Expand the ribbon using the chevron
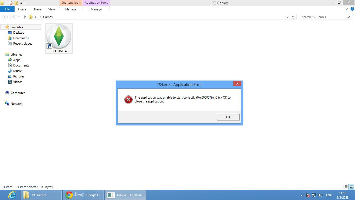The image size is (355, 200). (x=347, y=9)
